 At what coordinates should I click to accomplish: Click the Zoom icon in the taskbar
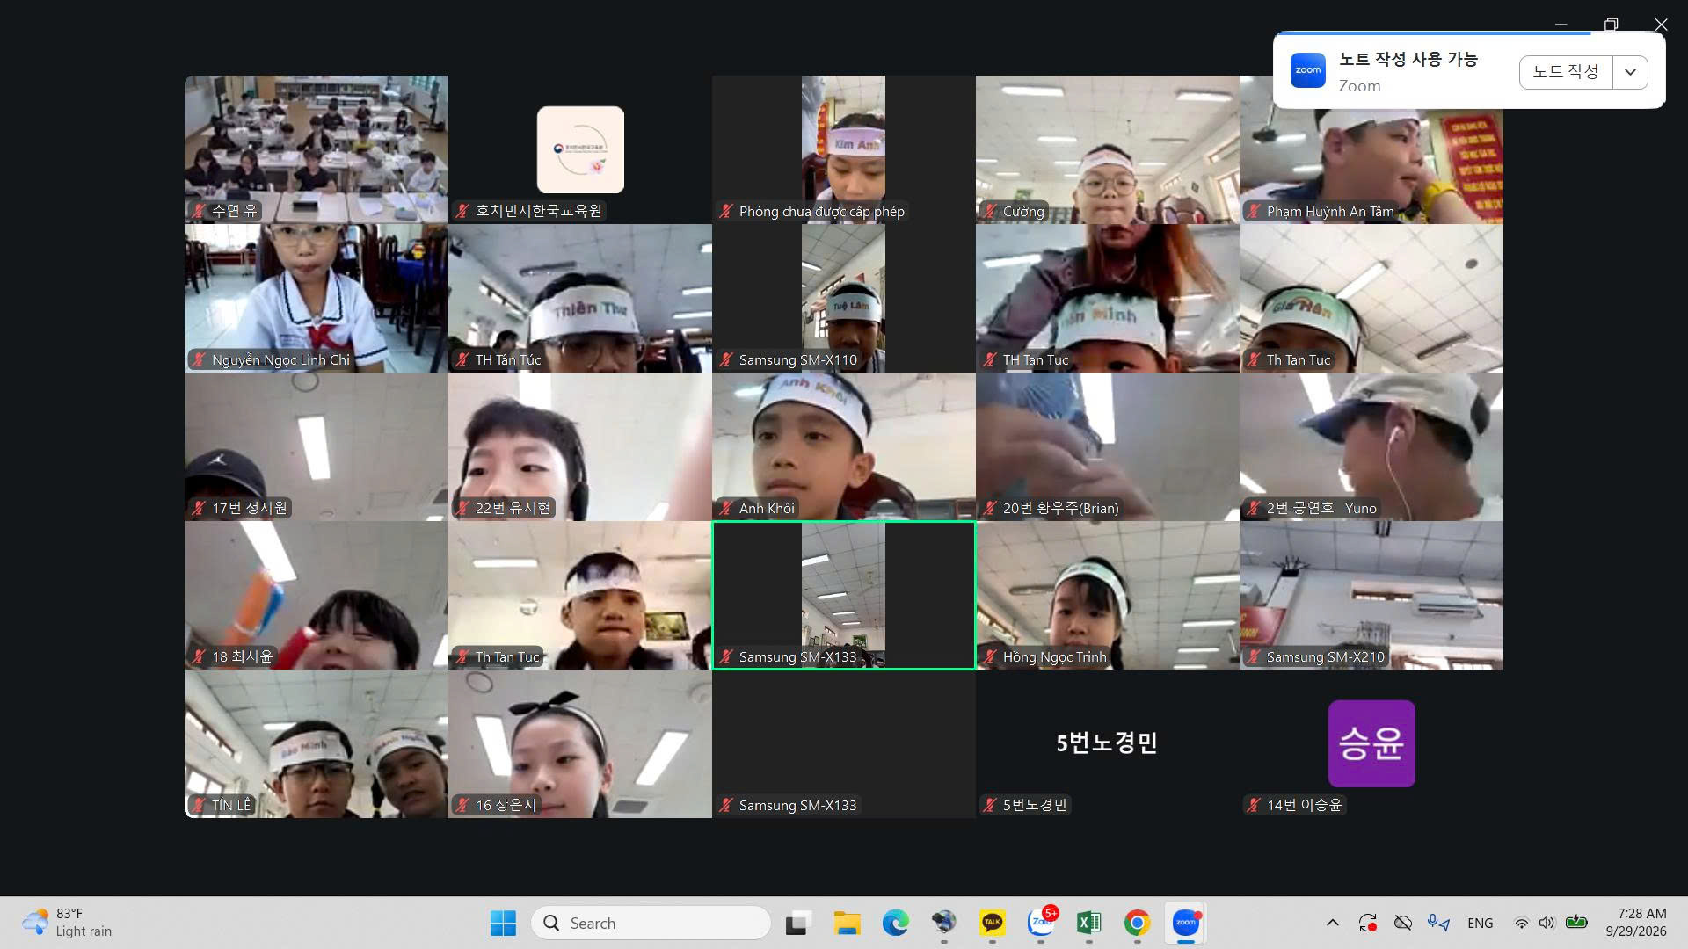click(x=1186, y=923)
